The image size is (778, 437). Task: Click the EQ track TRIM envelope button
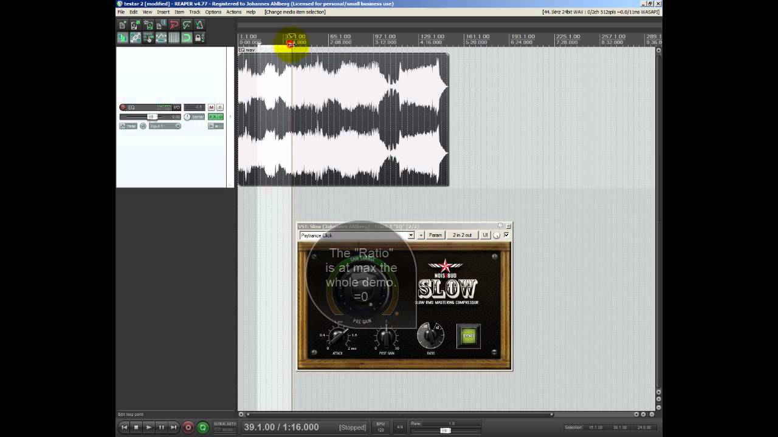[128, 126]
